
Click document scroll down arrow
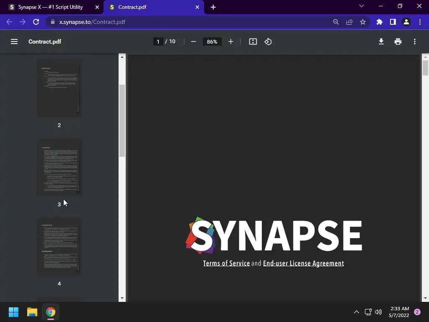425,298
